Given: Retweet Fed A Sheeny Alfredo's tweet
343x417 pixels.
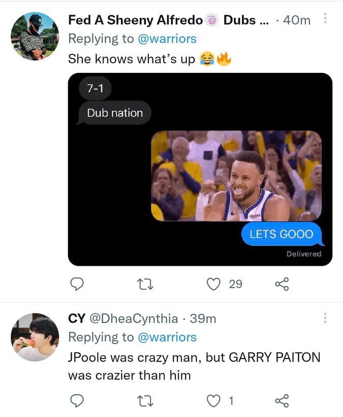Looking at the screenshot, I should coord(145,284).
